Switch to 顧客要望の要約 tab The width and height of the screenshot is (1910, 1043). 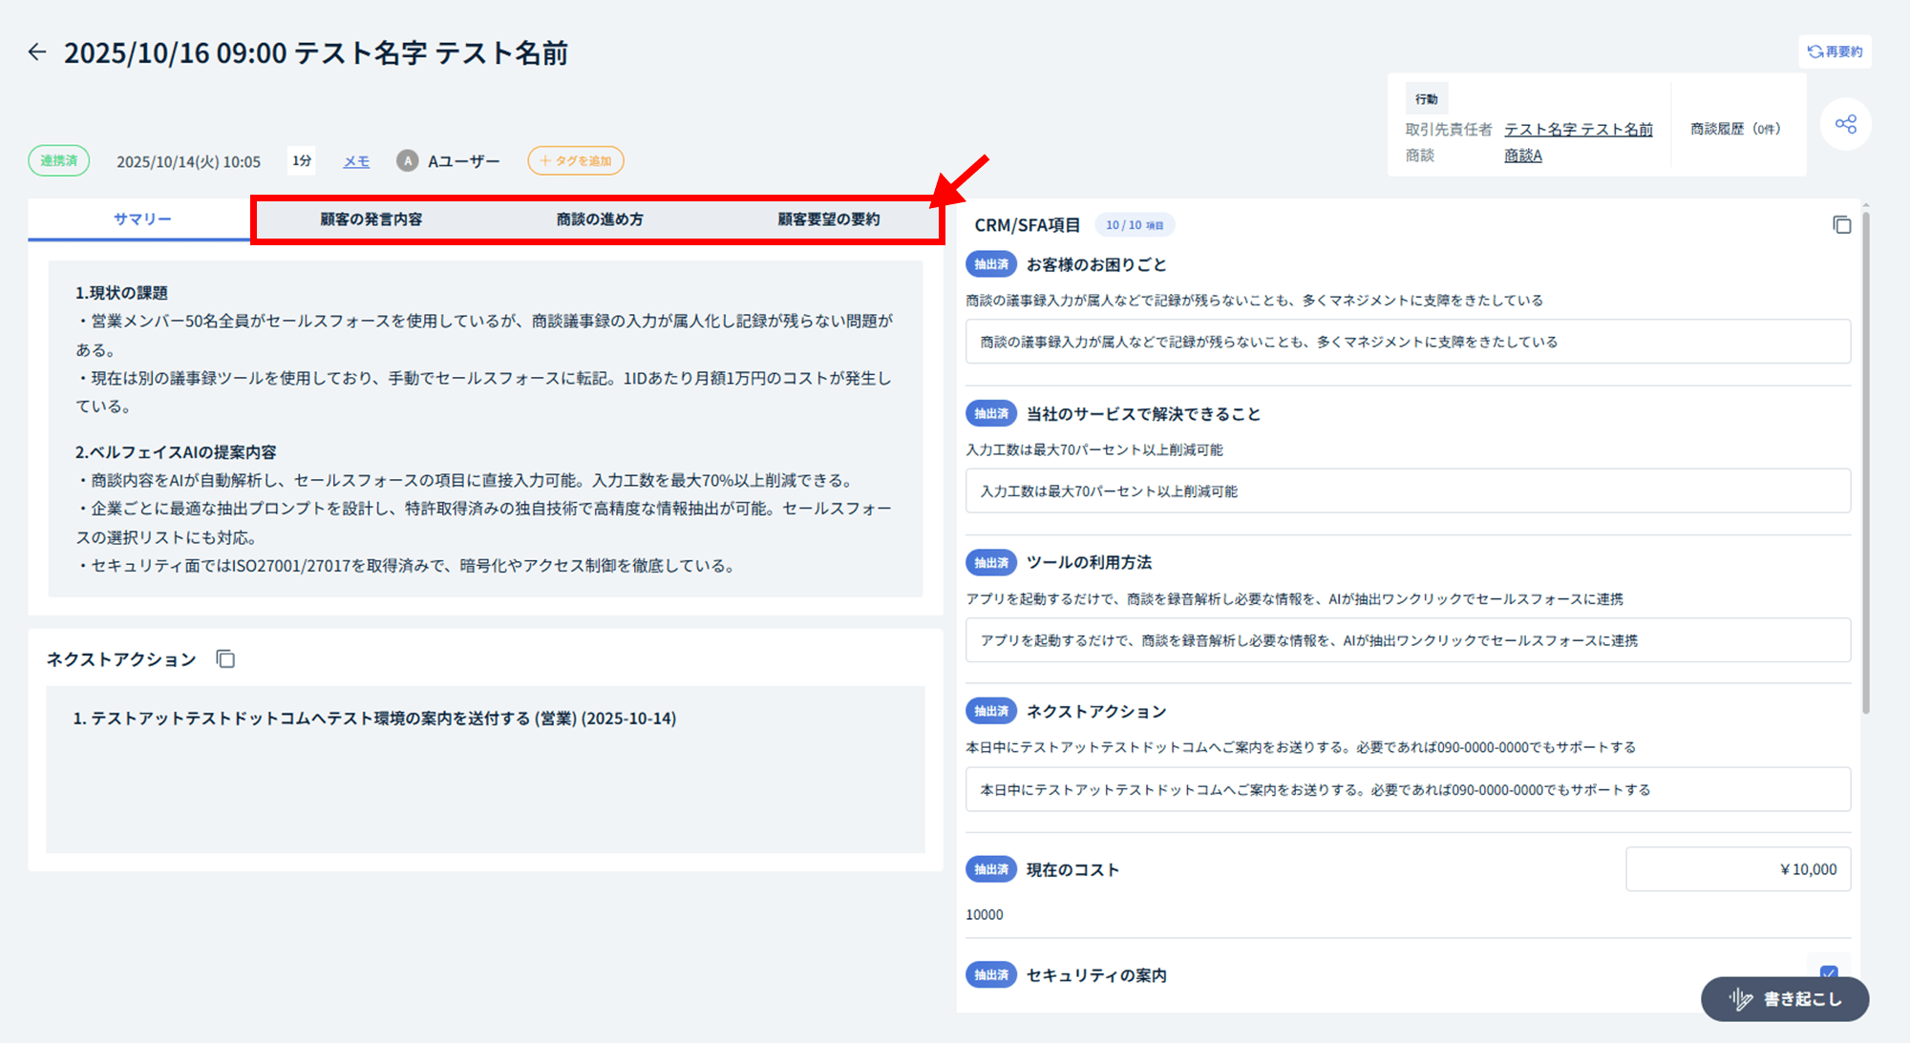pos(828,219)
